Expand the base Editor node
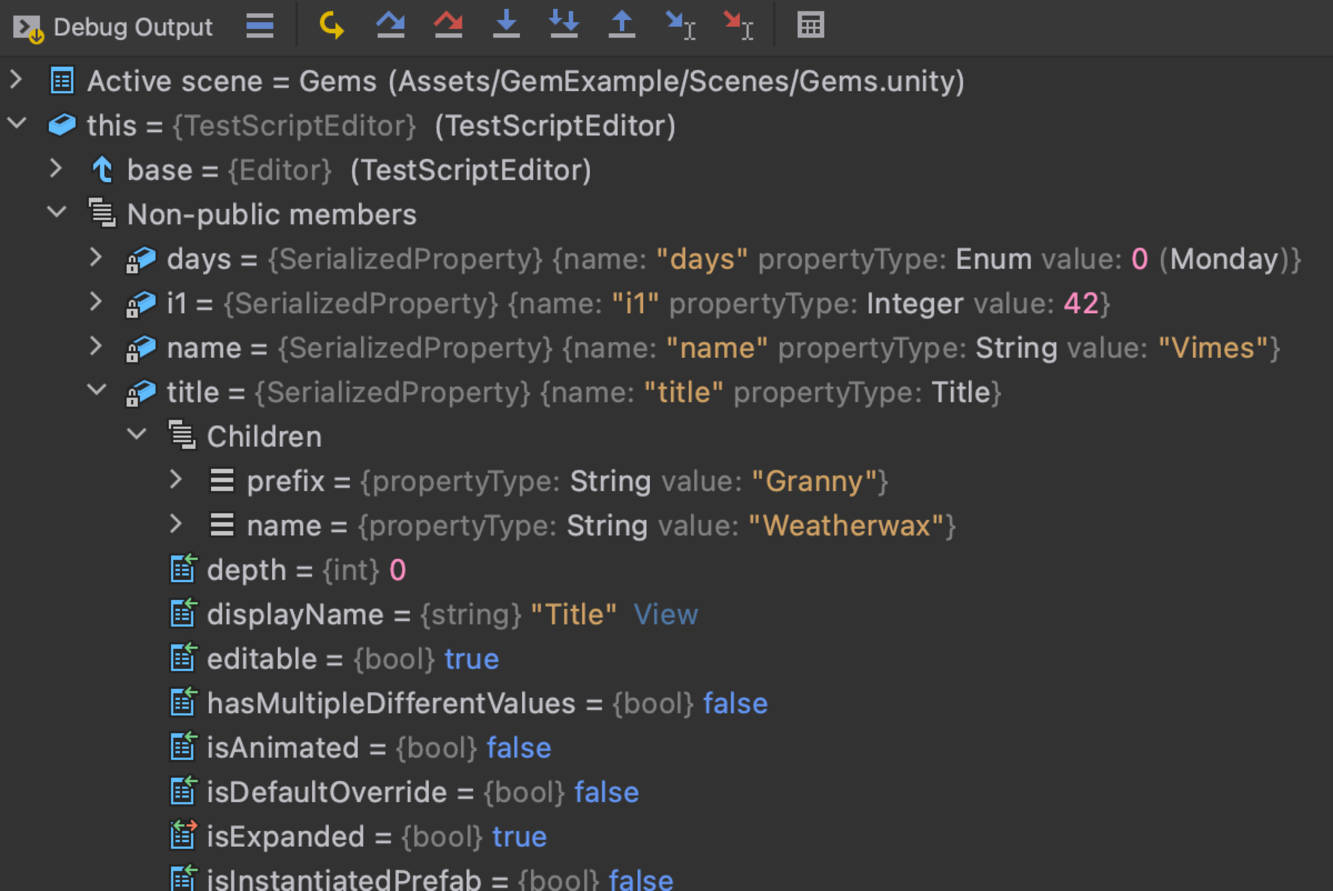1333x891 pixels. (56, 168)
